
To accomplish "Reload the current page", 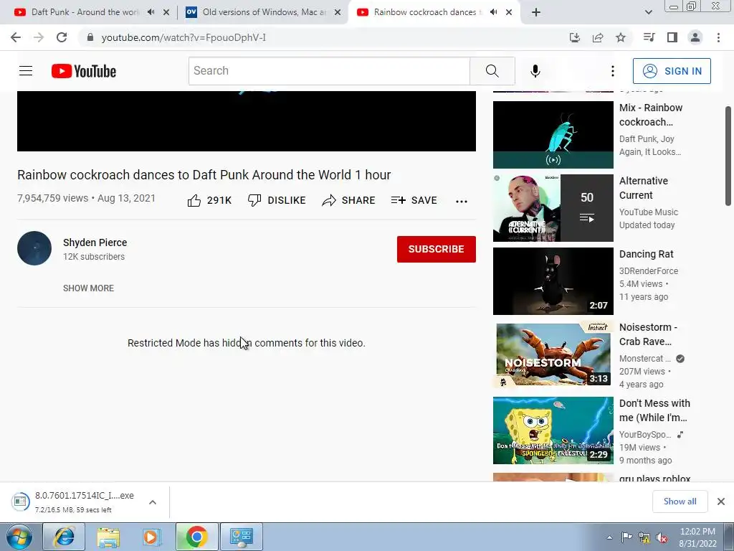I will pos(62,37).
